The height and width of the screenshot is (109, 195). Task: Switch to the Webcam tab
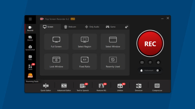click(x=70, y=27)
